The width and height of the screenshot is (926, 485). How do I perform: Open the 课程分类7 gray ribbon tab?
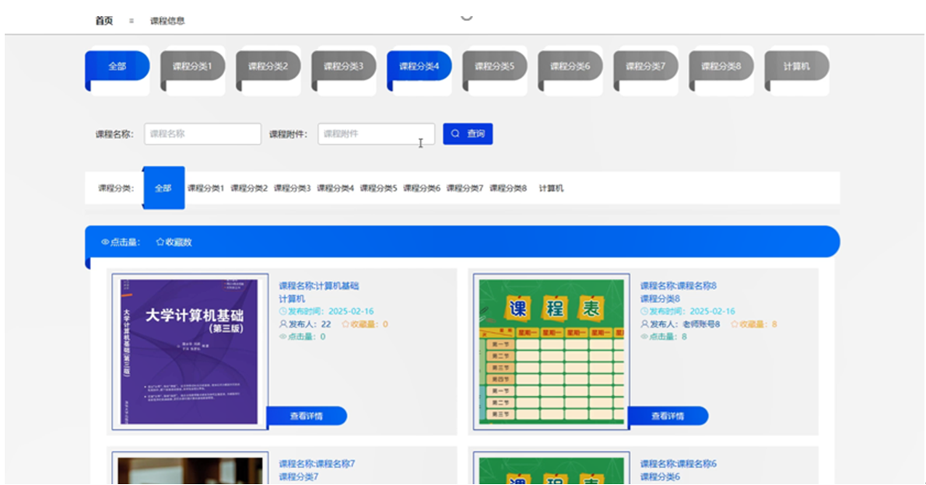(x=646, y=67)
